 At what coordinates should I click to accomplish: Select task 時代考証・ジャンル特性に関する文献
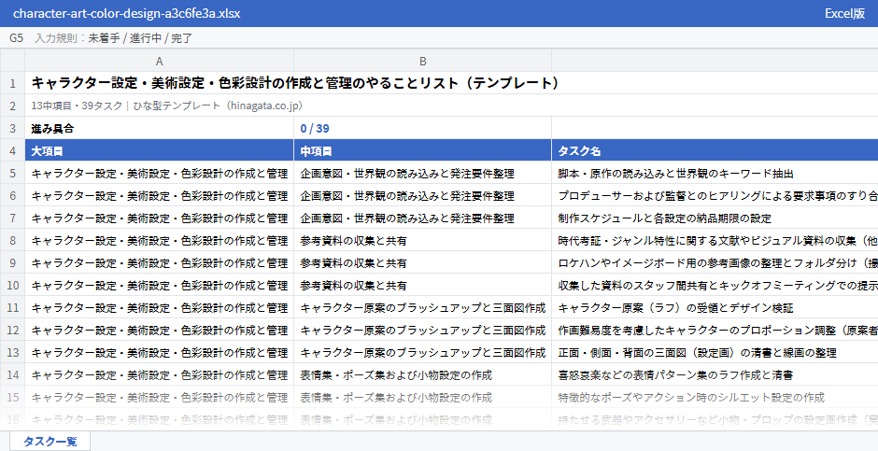pos(715,240)
